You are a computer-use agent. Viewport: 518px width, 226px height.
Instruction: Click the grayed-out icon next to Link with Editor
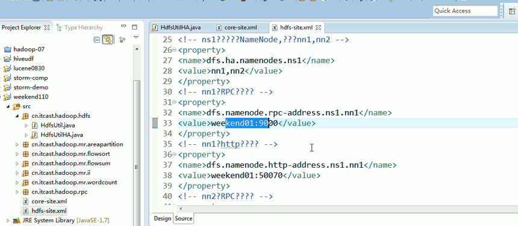point(122,40)
